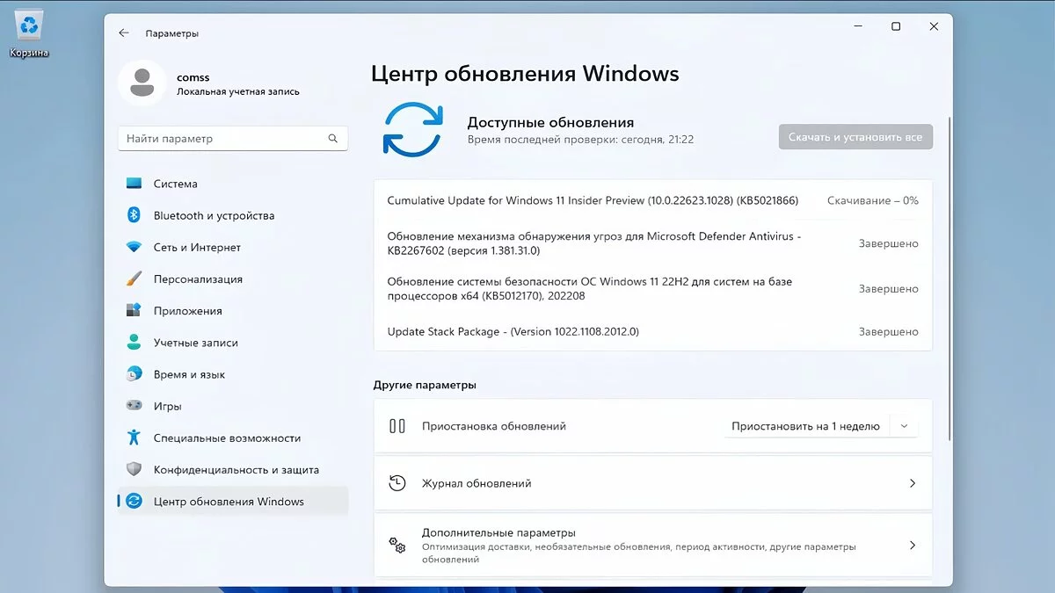The image size is (1055, 593).
Task: Click the paintbrush Персонализация icon
Action: (134, 279)
